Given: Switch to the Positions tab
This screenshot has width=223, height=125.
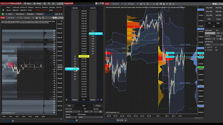Looking at the screenshot, I should (x=40, y=14).
